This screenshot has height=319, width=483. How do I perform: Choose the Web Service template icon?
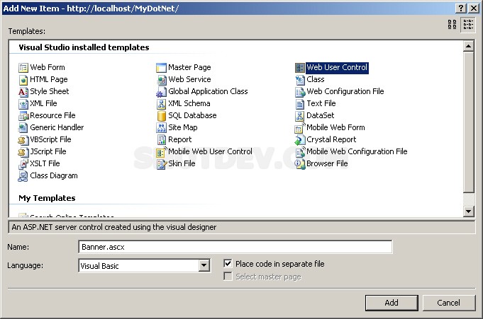pos(162,80)
